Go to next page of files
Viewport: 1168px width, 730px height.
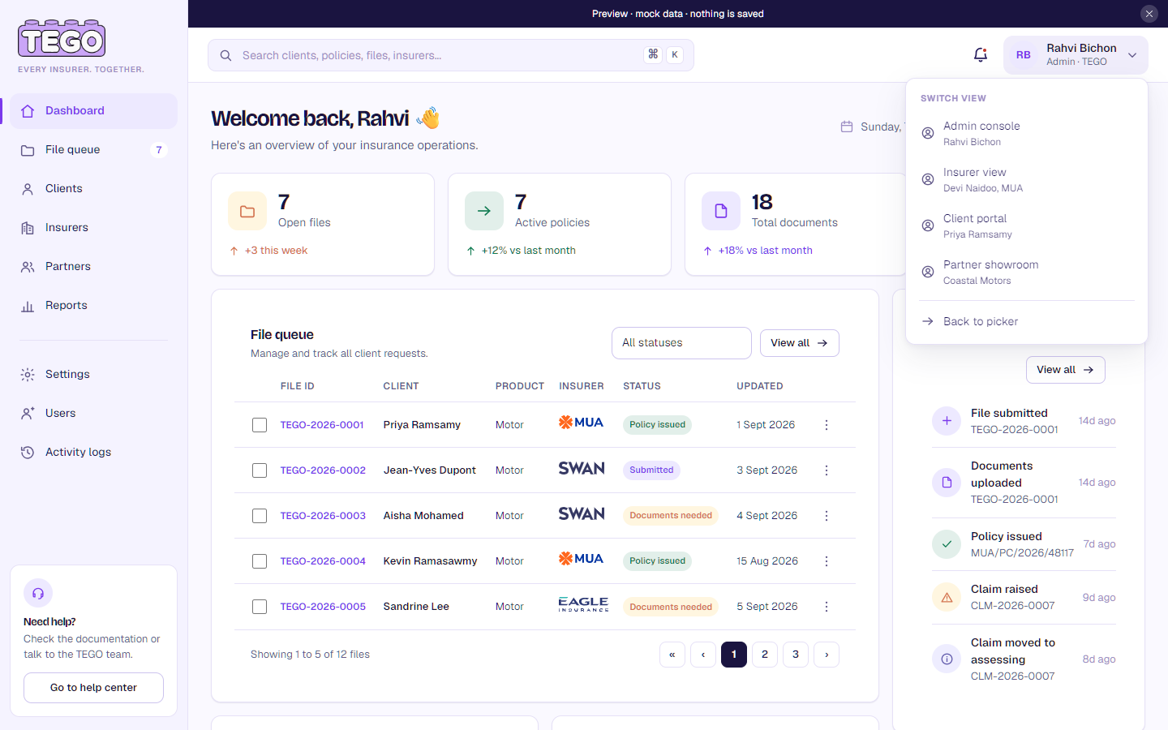[x=827, y=655]
